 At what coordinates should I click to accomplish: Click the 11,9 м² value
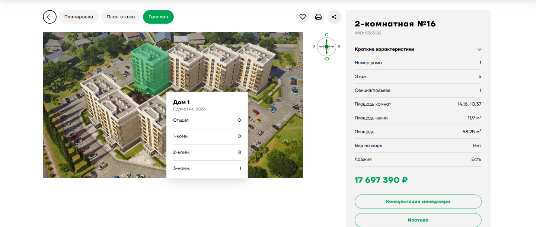tap(475, 118)
